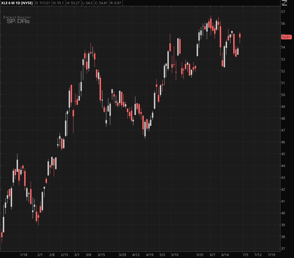Click the 45 label on price axis
Viewport: 294px width, 258px height.
tap(283, 154)
